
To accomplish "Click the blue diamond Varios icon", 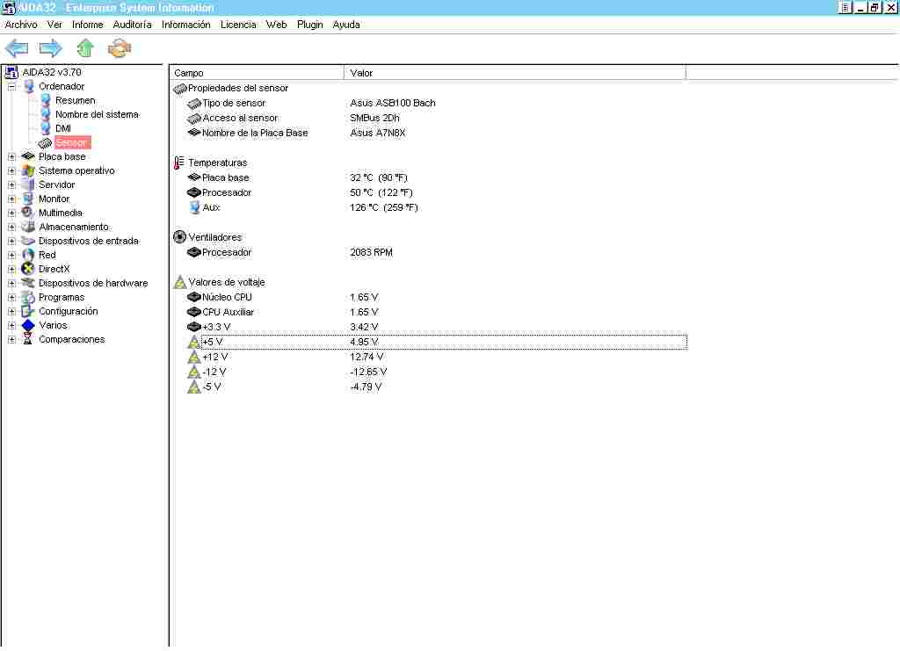I will 28,325.
